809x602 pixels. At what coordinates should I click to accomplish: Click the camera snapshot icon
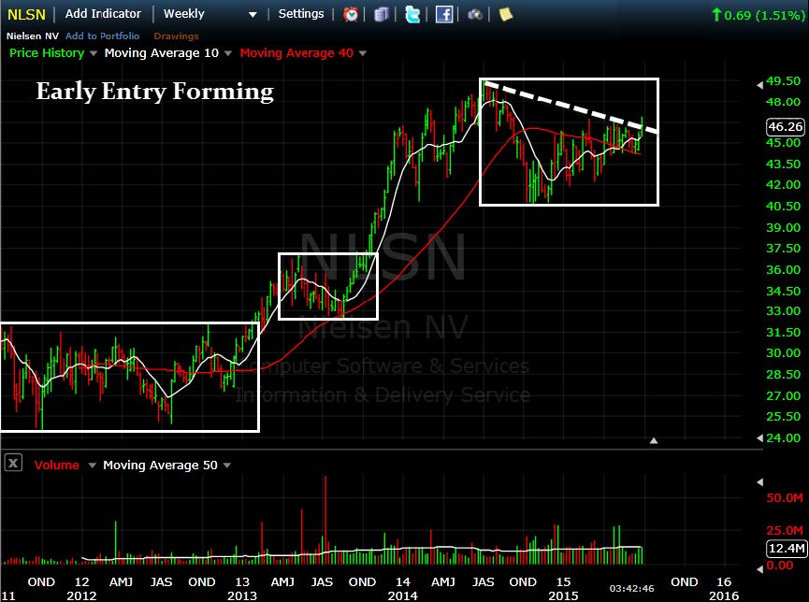(475, 14)
